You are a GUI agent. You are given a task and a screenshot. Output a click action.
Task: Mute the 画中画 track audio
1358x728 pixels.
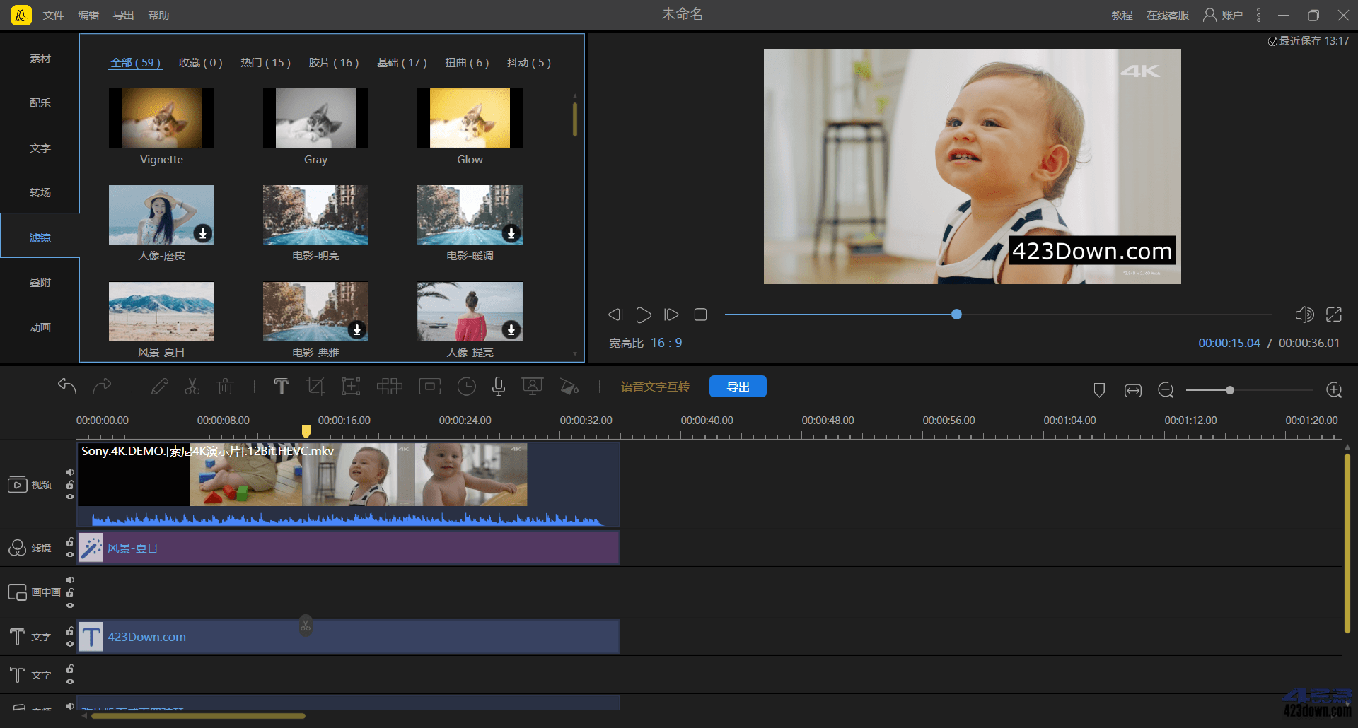pos(70,580)
